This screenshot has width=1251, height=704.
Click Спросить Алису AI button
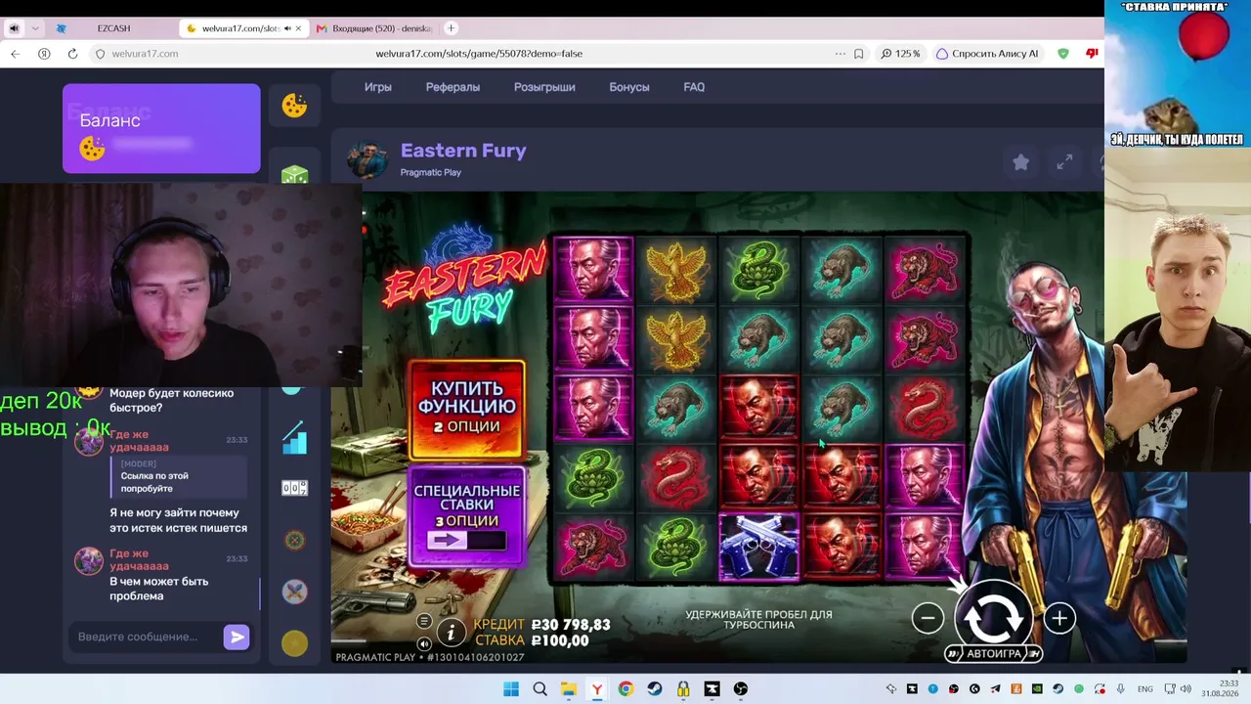tap(987, 54)
